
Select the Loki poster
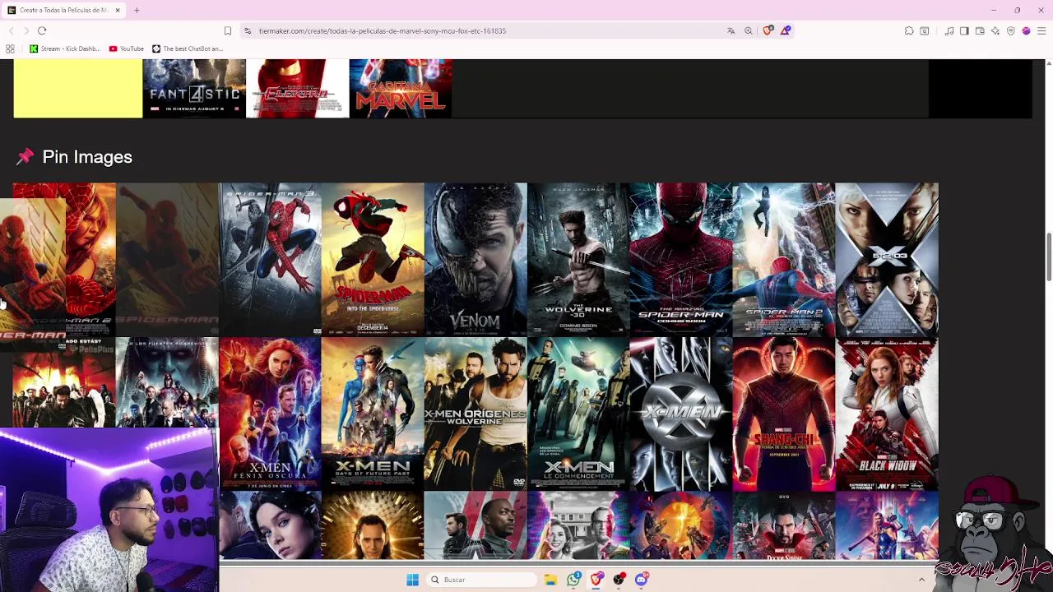coord(373,525)
